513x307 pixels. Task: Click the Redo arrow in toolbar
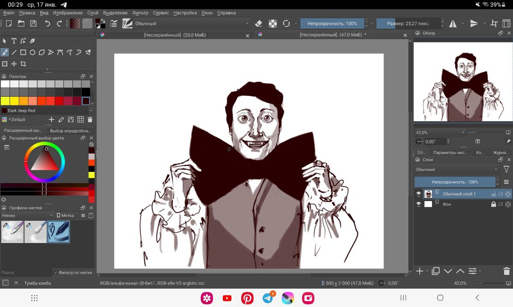(x=59, y=23)
